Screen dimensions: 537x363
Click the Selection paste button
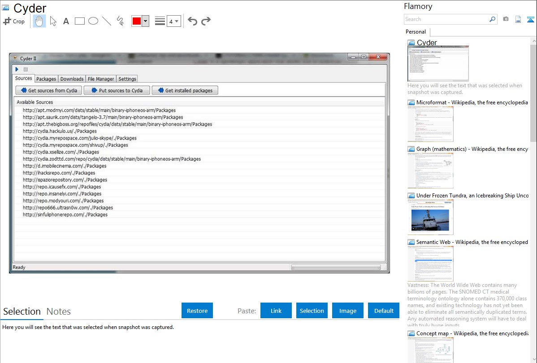coord(312,311)
